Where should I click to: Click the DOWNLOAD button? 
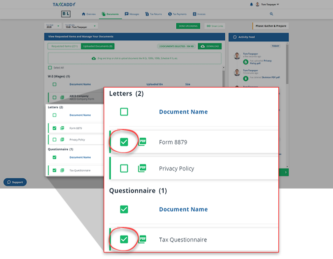(210, 46)
